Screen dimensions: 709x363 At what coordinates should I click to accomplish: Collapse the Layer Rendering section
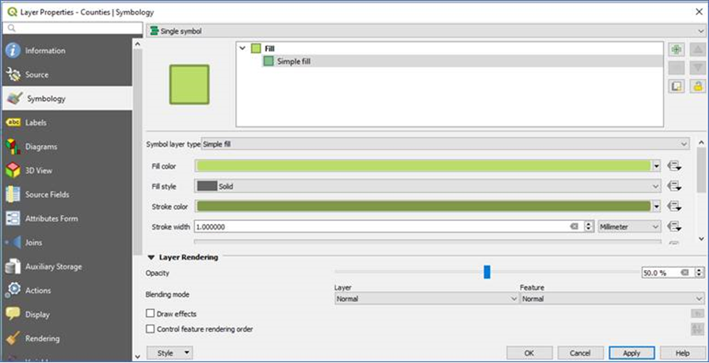coord(151,257)
